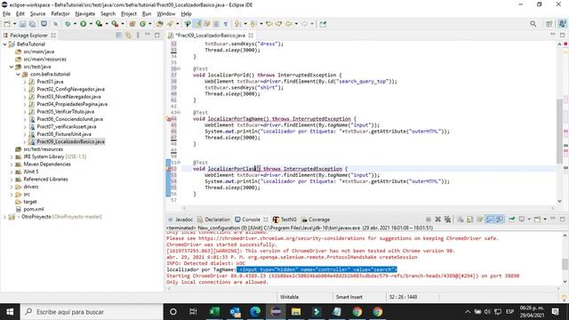The image size is (569, 320).
Task: Click the Coverage run icon
Action: pos(99,24)
